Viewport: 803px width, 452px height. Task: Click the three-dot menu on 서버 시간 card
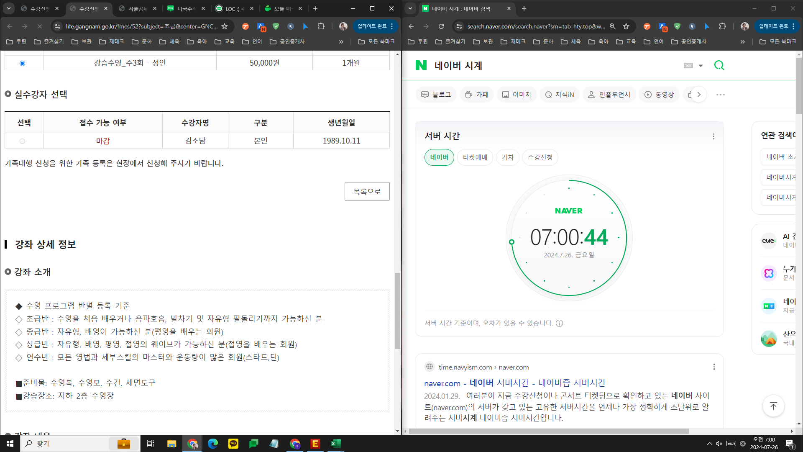(713, 136)
